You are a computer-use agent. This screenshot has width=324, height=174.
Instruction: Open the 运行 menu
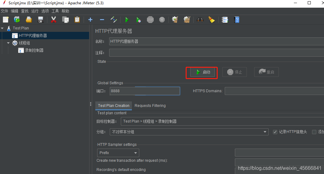tap(35, 11)
